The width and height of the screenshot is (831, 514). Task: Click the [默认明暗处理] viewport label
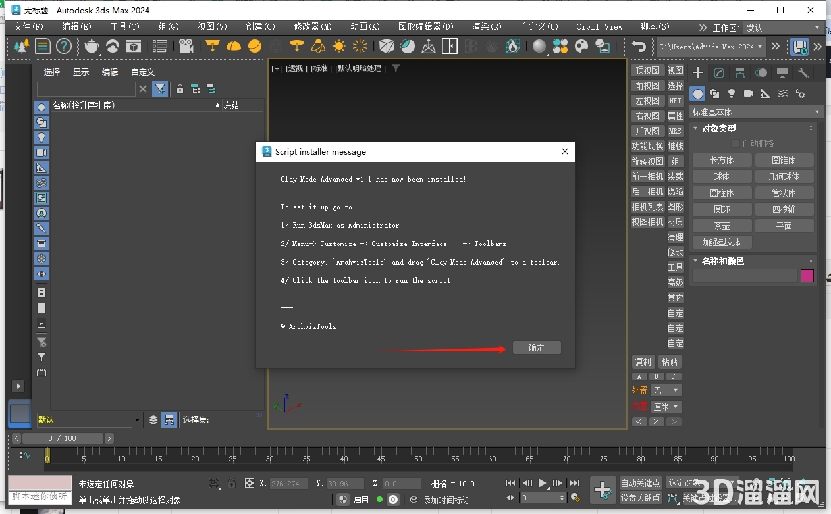click(x=361, y=68)
